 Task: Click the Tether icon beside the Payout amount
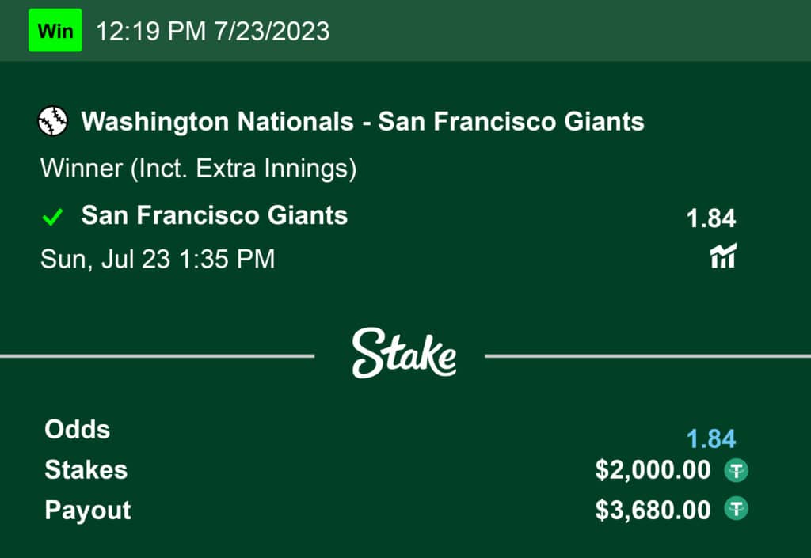[737, 510]
